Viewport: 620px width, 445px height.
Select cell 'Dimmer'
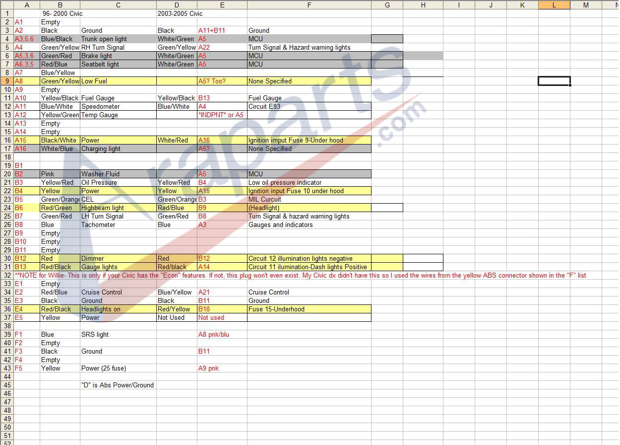tap(118, 258)
